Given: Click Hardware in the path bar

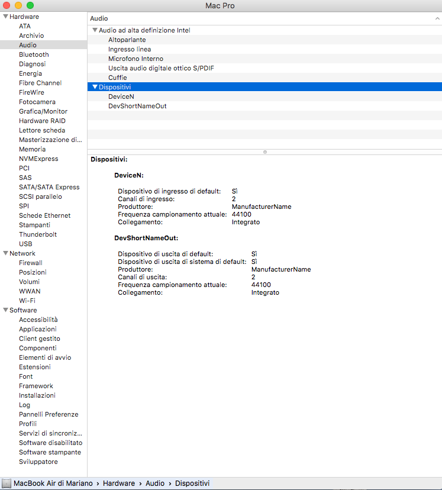Looking at the screenshot, I should point(119,483).
